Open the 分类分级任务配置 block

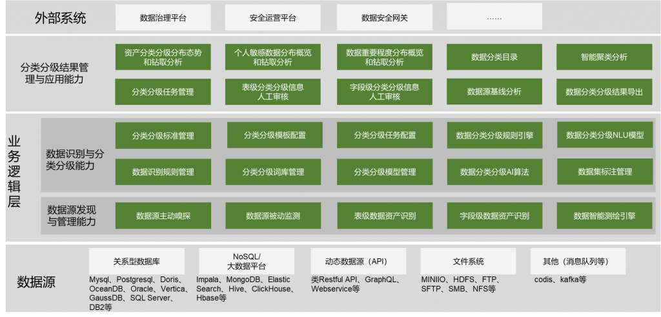pyautogui.click(x=385, y=135)
